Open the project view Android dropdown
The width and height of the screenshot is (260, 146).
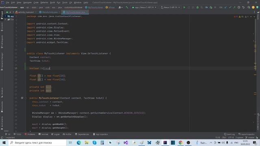[9, 12]
